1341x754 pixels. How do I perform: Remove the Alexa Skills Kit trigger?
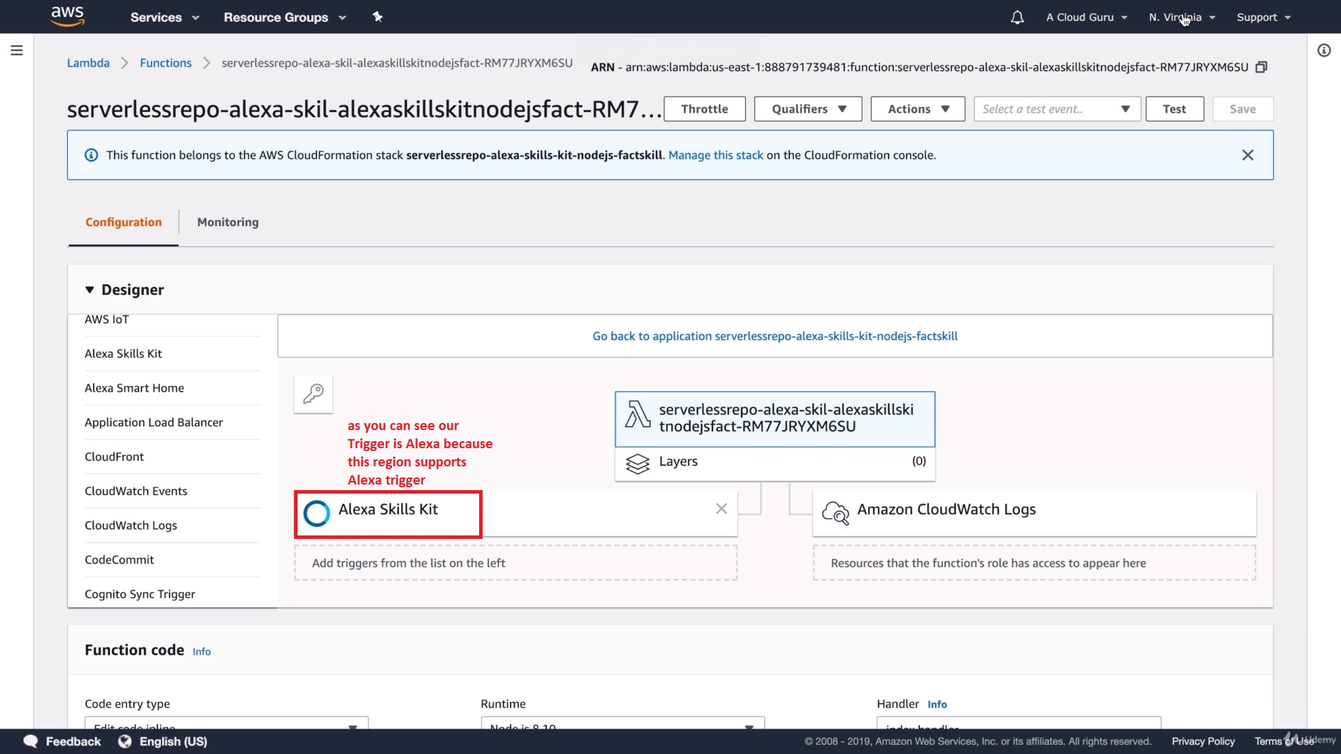(x=721, y=509)
